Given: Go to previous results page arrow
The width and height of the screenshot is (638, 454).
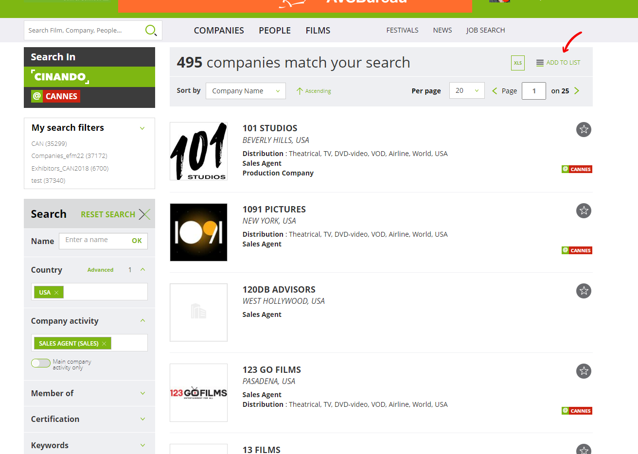Looking at the screenshot, I should [495, 91].
